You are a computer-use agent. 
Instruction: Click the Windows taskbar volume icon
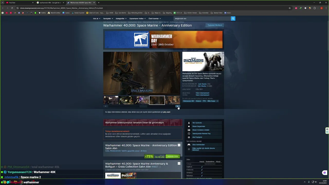316,182
